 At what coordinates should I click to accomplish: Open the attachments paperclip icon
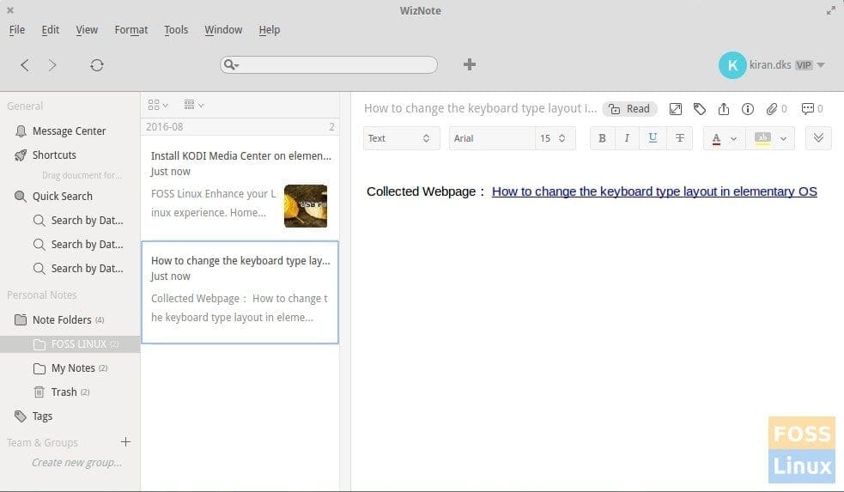tap(772, 109)
